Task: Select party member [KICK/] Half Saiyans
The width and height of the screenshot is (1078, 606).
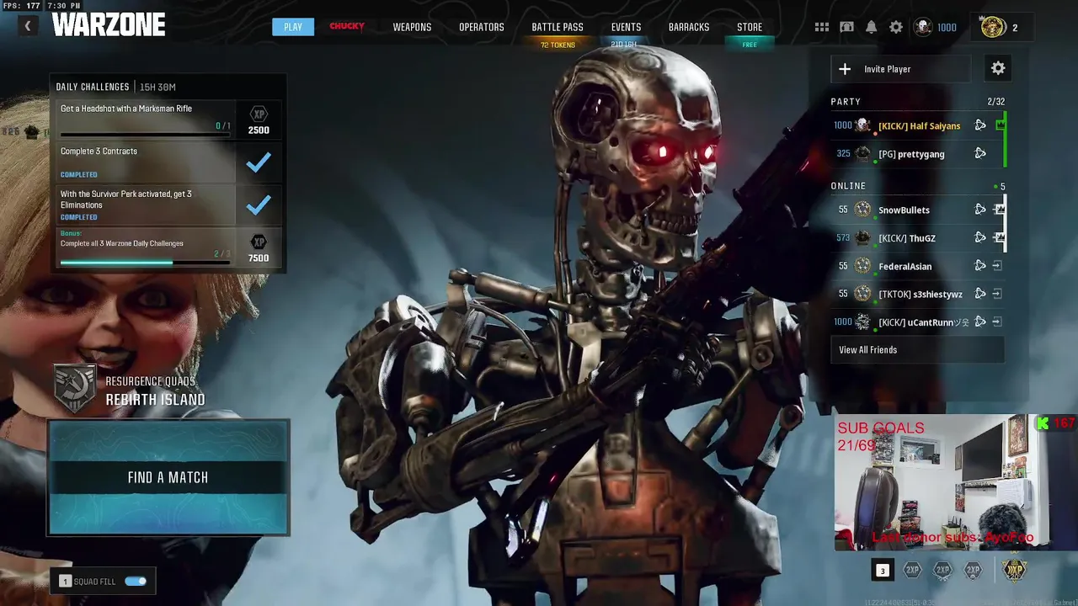Action: 917,125
